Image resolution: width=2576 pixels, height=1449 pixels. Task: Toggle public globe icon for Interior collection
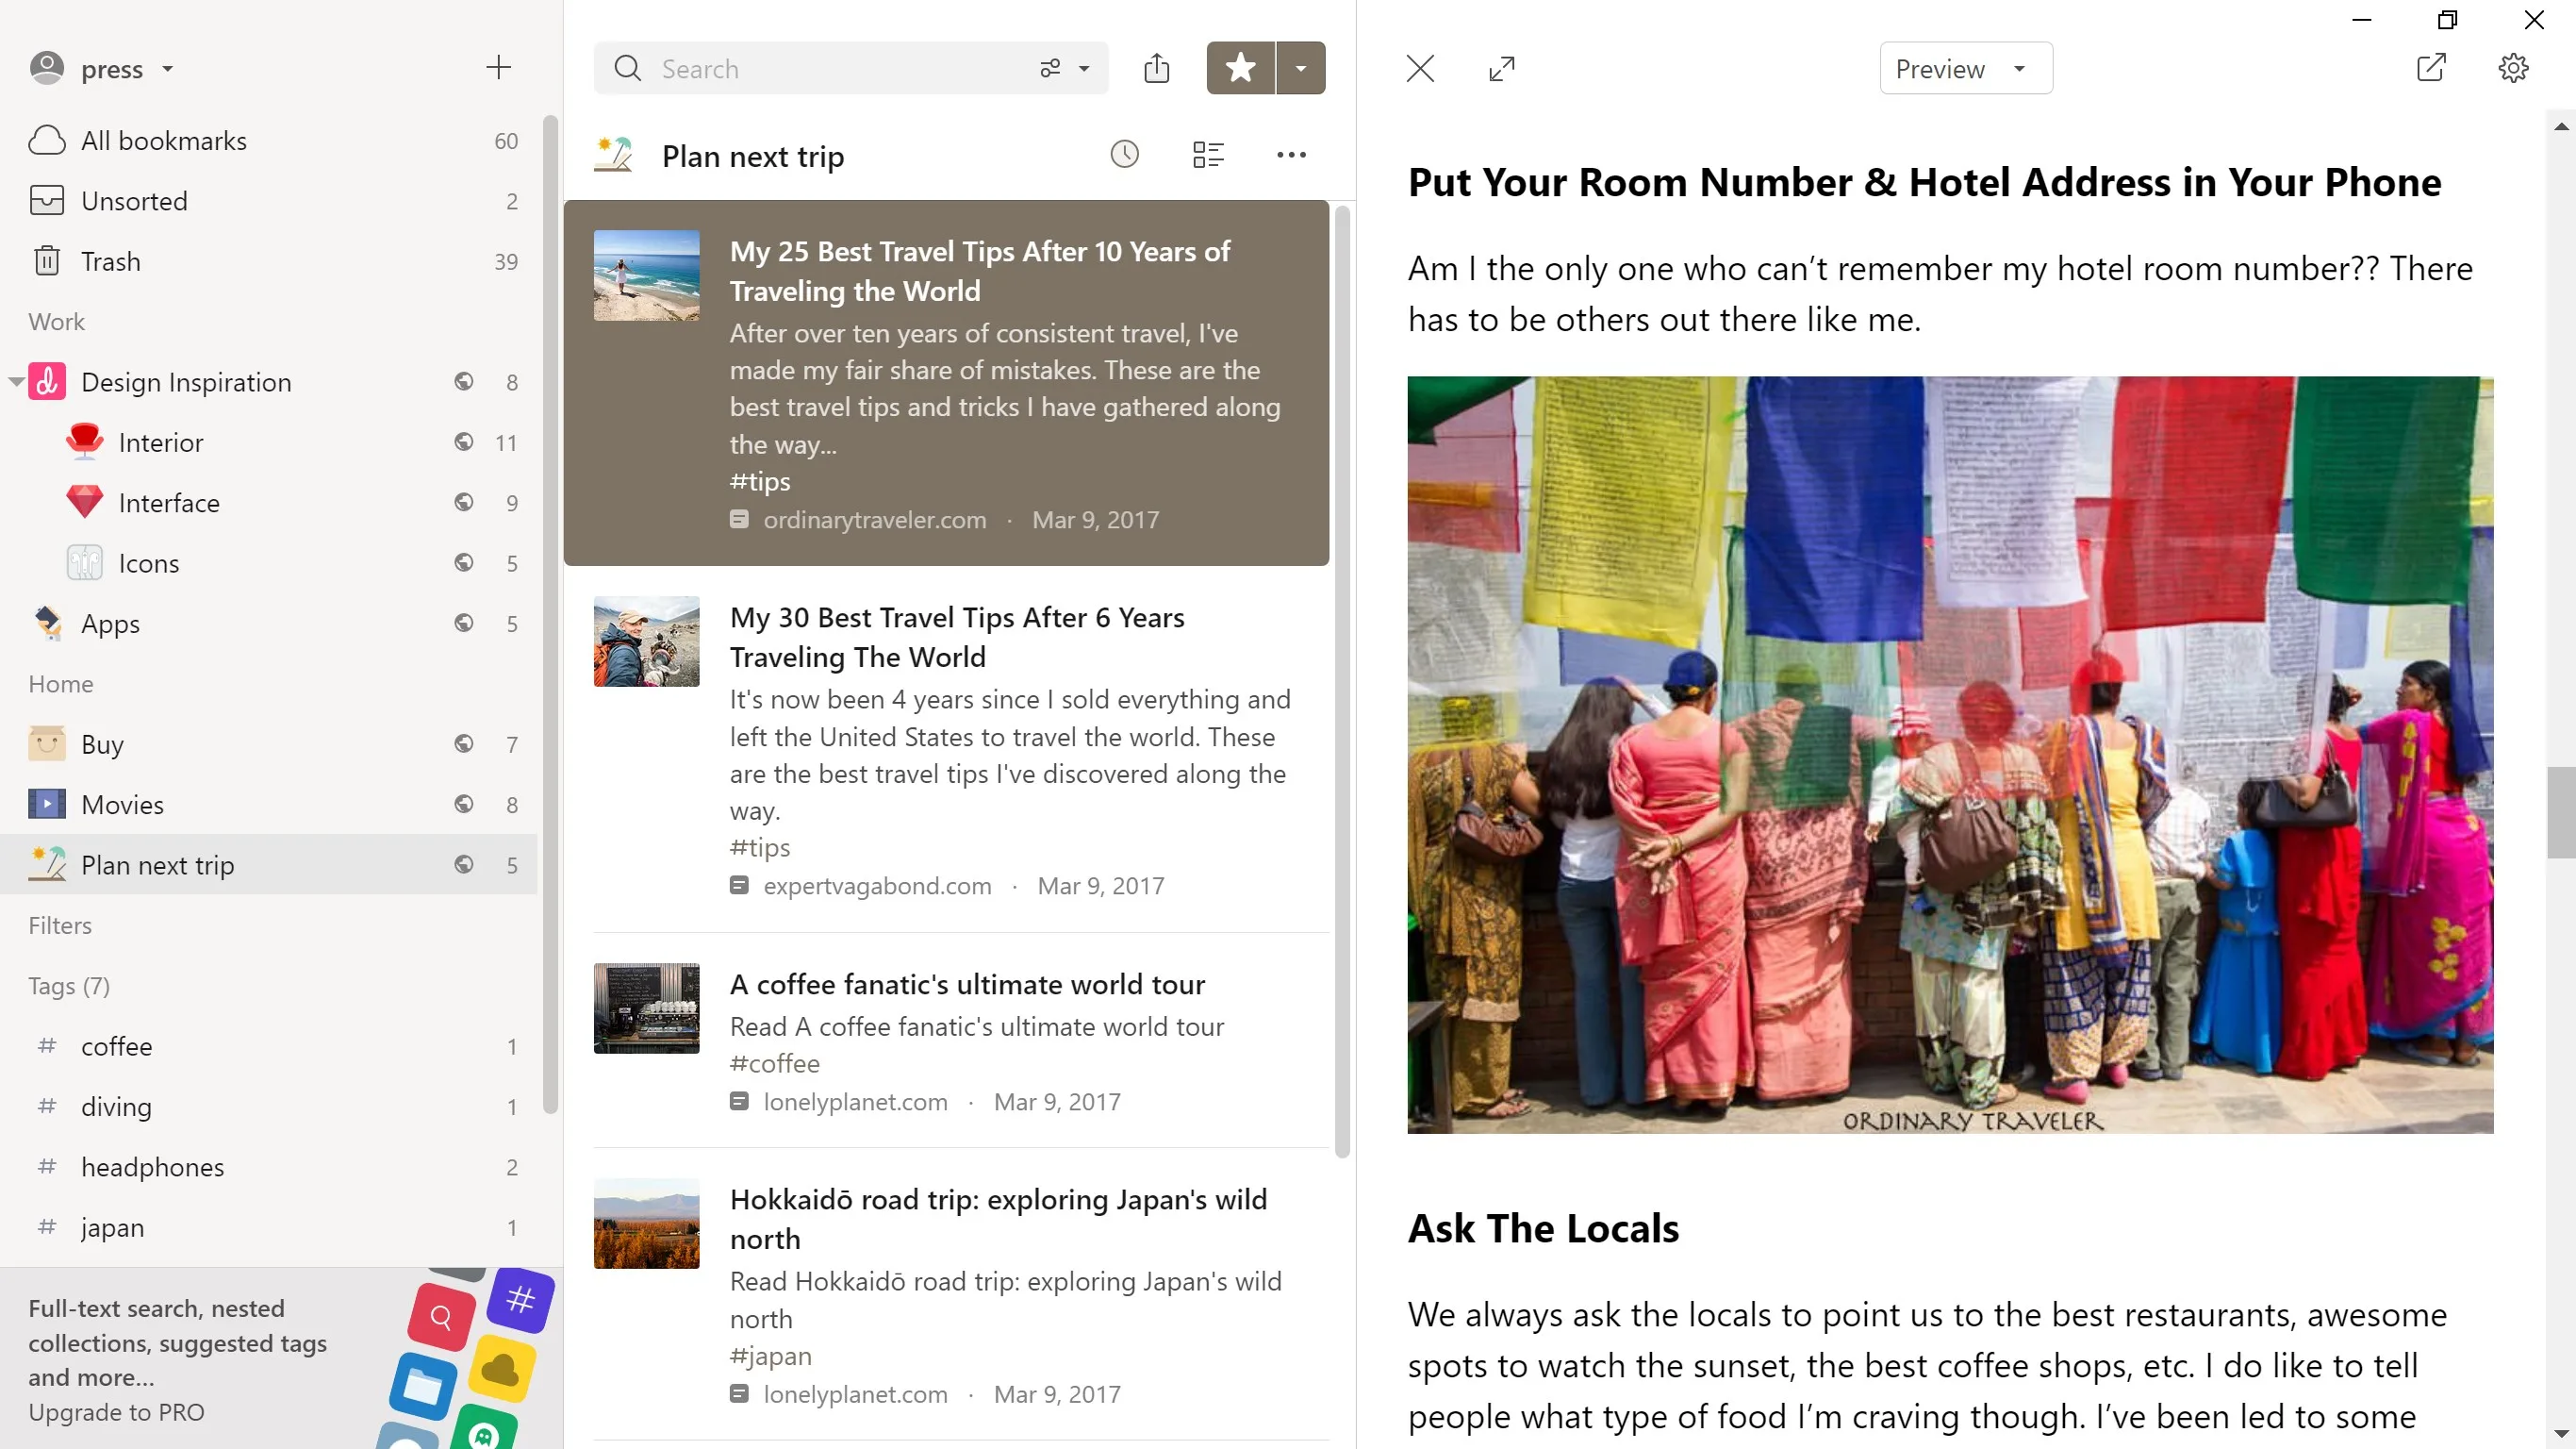(464, 441)
